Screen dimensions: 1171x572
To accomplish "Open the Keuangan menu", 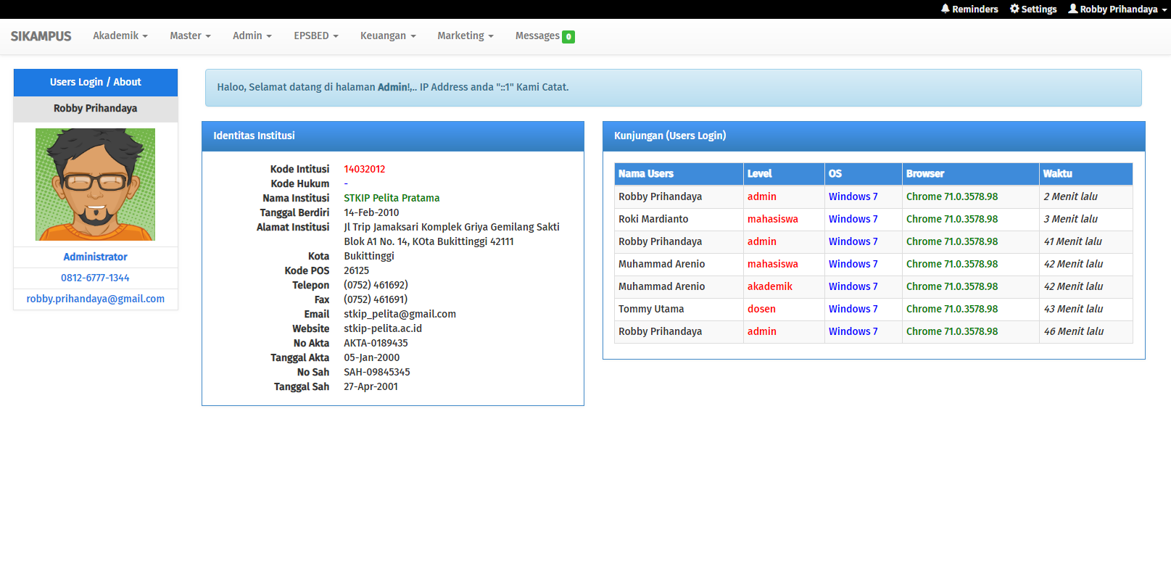I will [388, 36].
